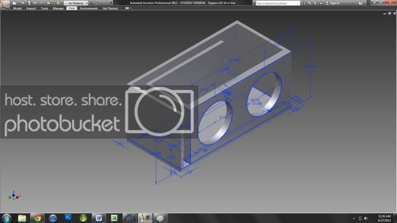Image resolution: width=397 pixels, height=223 pixels.
Task: Open the Environments ribbon tab
Action: [x=89, y=9]
